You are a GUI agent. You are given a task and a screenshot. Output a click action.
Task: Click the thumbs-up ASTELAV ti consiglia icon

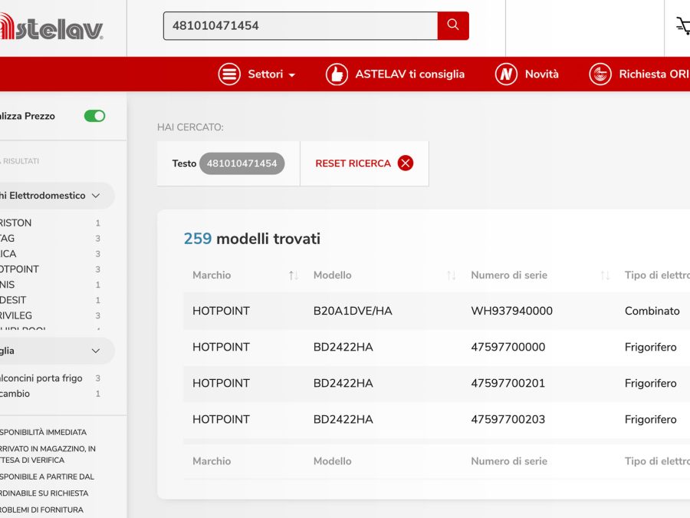tap(337, 74)
